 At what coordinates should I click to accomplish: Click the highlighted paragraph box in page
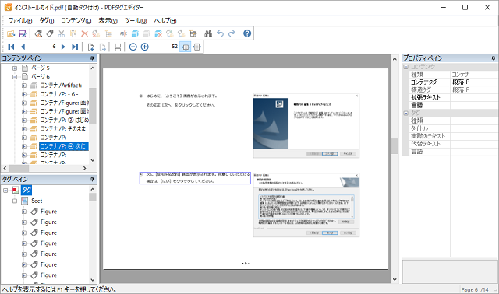pyautogui.click(x=195, y=178)
